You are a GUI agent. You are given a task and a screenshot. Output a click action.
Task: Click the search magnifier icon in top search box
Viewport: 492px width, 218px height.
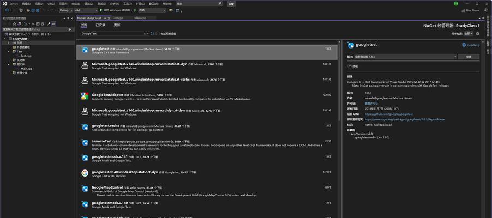click(220, 4)
